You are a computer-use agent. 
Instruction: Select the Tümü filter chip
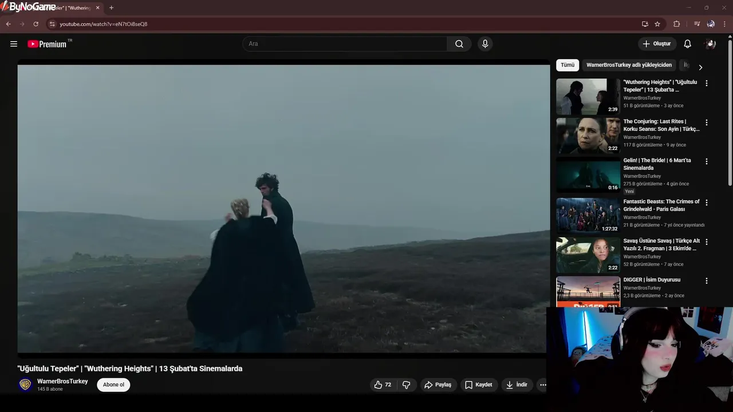[568, 65]
